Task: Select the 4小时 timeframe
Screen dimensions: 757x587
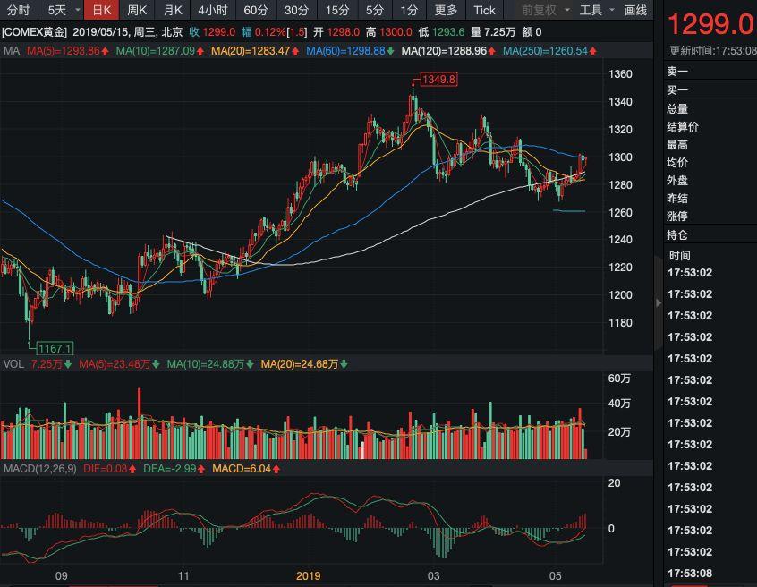Action: (x=212, y=10)
